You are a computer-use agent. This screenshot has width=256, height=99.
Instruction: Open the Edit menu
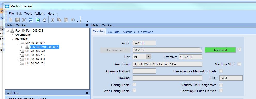tap(19, 13)
